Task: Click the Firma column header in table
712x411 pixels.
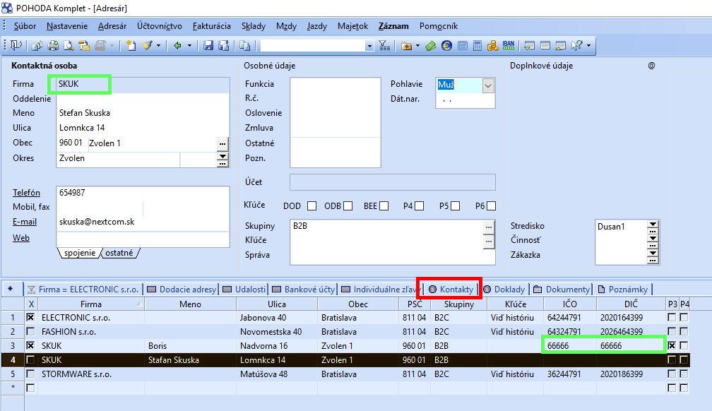Action: [91, 304]
